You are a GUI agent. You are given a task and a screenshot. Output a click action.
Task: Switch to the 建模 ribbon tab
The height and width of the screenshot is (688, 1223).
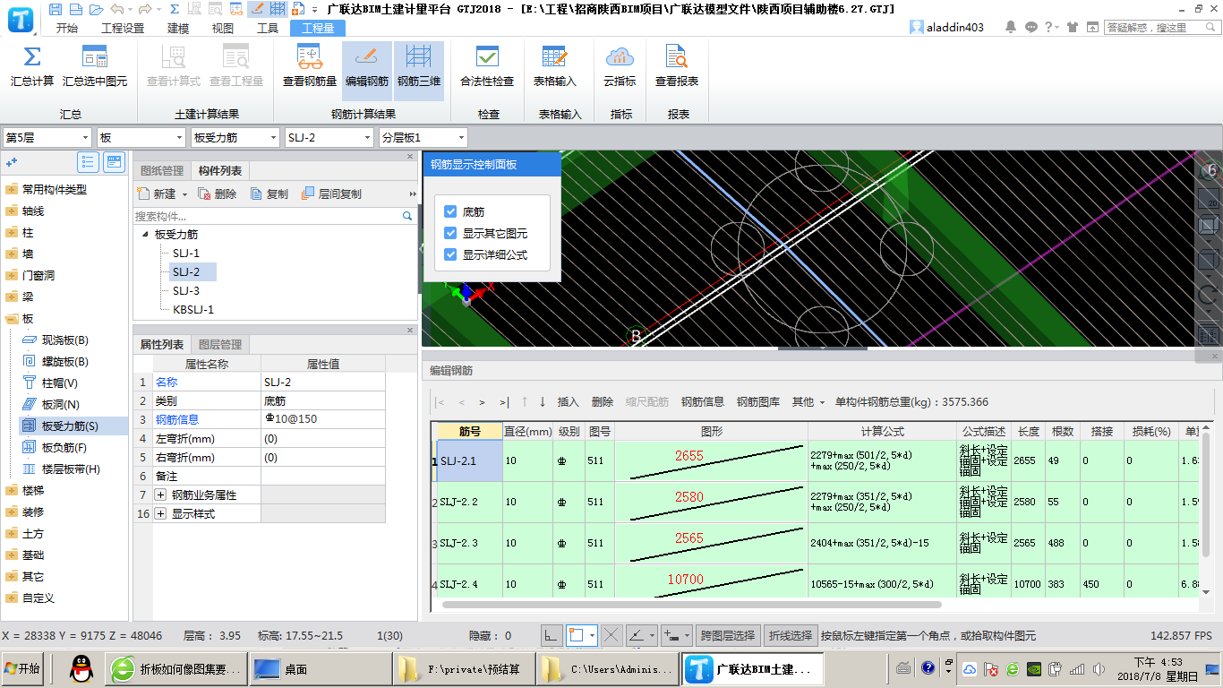click(178, 28)
